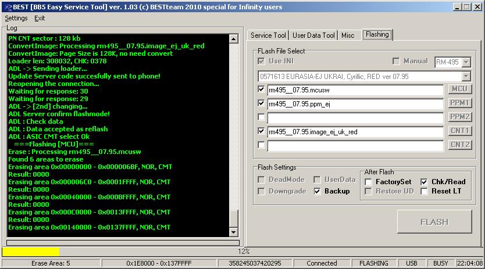Disable the Backup checkbox
Image resolution: width=485 pixels, height=269 pixels.
click(x=317, y=191)
